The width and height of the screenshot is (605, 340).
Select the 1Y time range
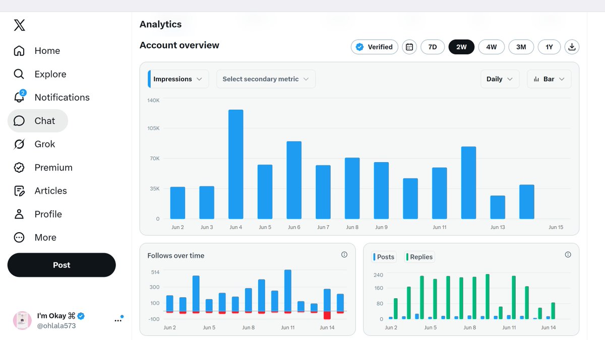pos(549,47)
